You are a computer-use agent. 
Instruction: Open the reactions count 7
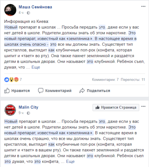click(21, 80)
